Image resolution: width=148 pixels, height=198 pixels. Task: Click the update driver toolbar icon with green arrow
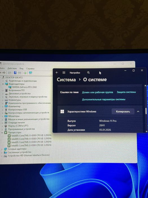(x=25, y=73)
